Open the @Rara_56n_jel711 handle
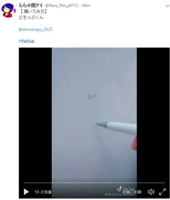Viewport: 170px width, 200px height. pos(62,5)
